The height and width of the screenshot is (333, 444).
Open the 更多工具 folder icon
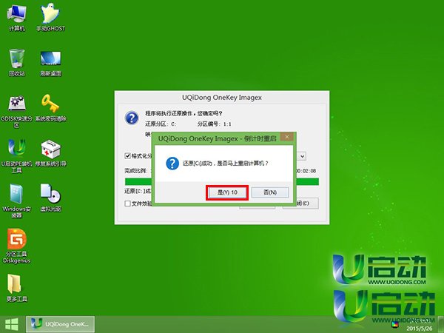(16, 288)
